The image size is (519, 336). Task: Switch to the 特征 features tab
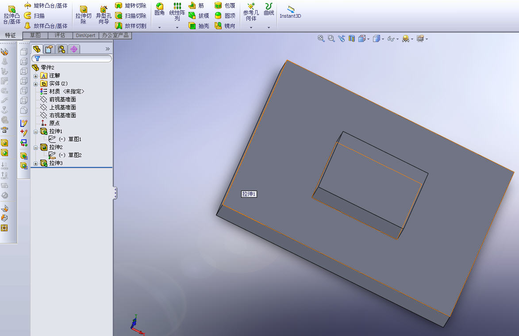pos(11,35)
